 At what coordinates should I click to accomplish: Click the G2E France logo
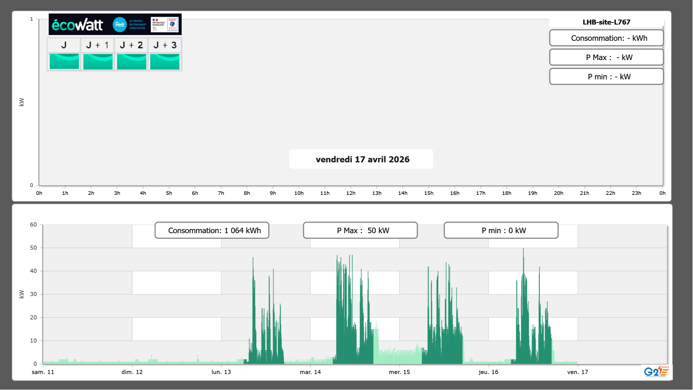656,372
